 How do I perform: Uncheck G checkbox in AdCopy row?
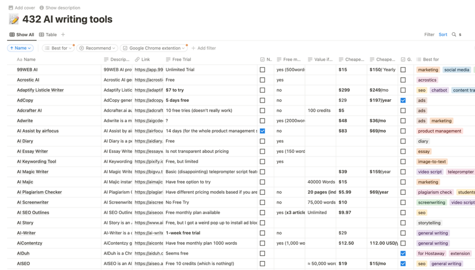403,100
